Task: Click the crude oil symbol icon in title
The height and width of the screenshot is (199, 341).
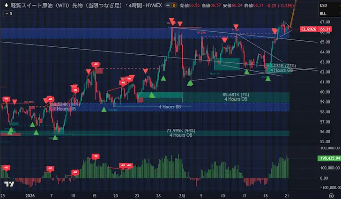Action: click(6, 5)
